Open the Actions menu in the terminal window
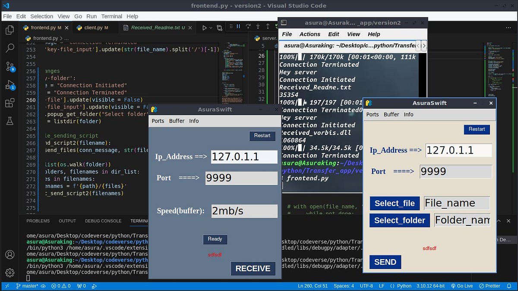 [x=309, y=34]
